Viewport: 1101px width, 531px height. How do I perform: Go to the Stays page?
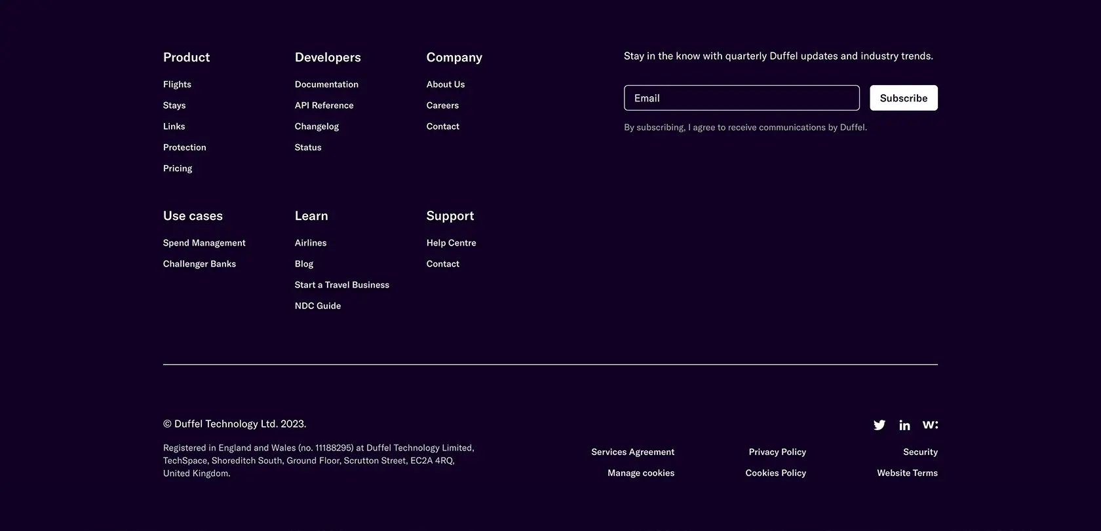[x=174, y=105]
